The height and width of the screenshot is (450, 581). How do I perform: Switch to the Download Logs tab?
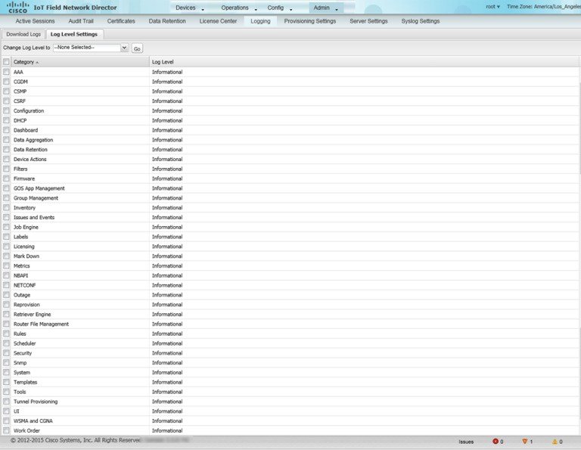click(x=23, y=34)
